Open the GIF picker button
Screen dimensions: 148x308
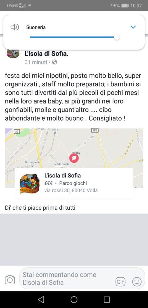tap(120, 282)
